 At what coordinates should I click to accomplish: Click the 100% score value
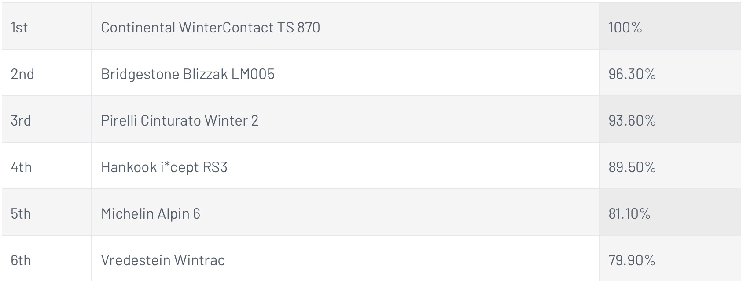(625, 27)
